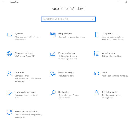The image size is (132, 120).
Task: Click the 'Windows Update, récupération, sauvegarde' description
Action: click(x=28, y=116)
